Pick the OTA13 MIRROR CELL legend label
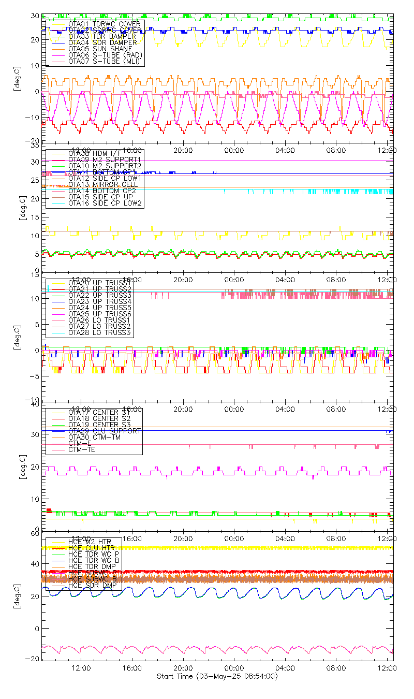The width and height of the screenshot is (414, 699). click(x=102, y=184)
